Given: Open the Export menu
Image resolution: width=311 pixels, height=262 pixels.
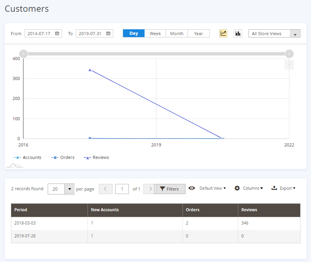Looking at the screenshot, I should [x=283, y=188].
